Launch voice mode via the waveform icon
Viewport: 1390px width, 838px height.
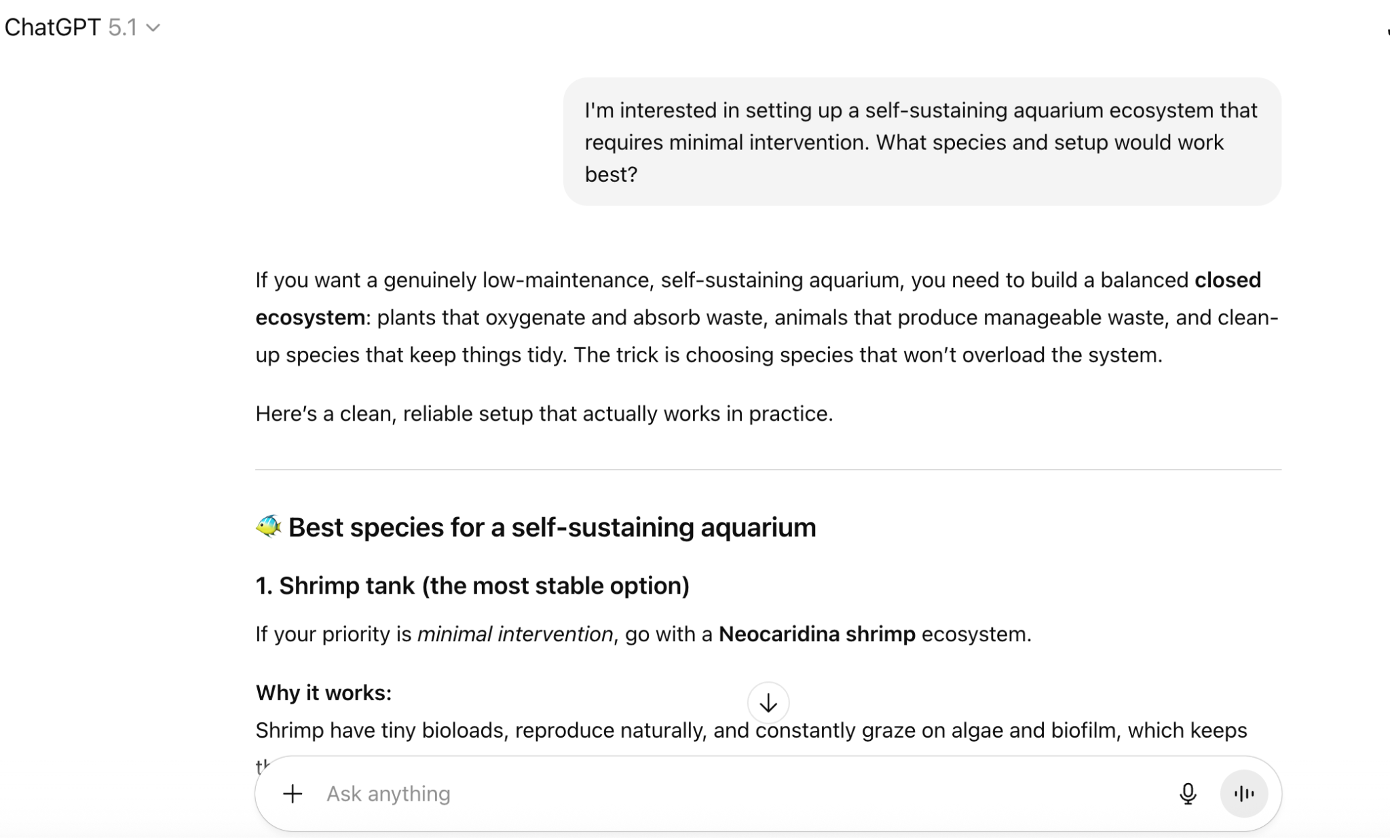coord(1243,793)
